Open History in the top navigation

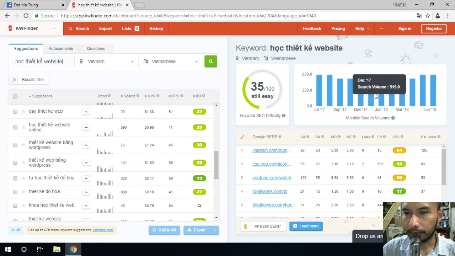coord(156,28)
